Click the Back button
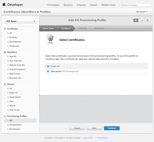Image resolution: width=154 pixels, height=142 pixels. 94,128
